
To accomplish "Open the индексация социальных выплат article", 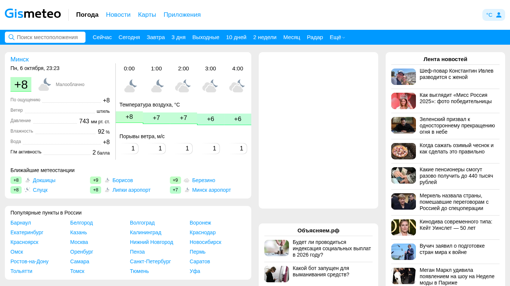I will (x=332, y=248).
